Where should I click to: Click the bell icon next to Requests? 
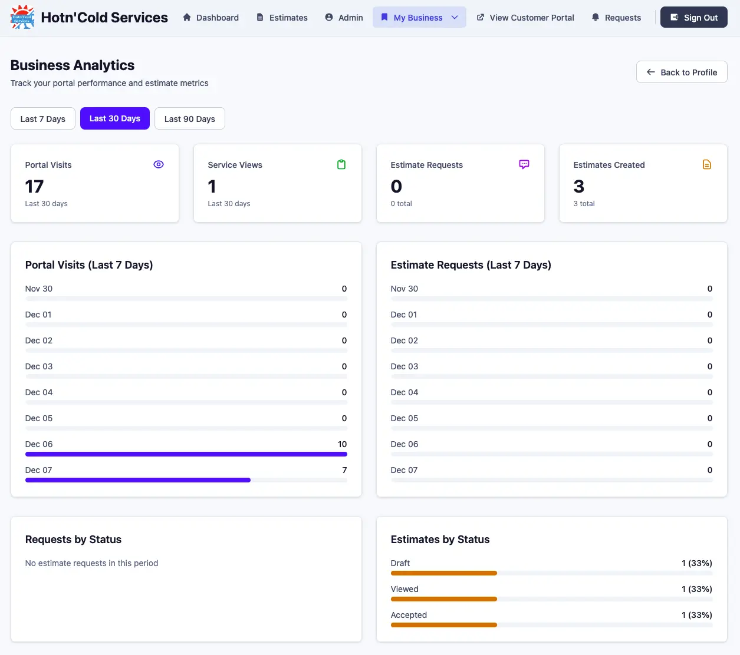(x=596, y=18)
